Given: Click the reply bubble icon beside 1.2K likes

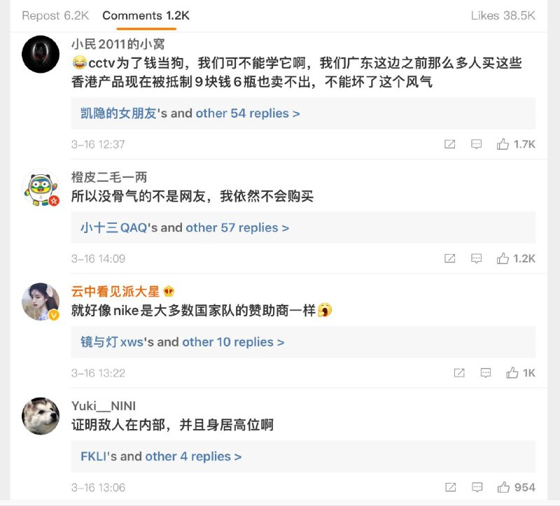Looking at the screenshot, I should click(477, 258).
